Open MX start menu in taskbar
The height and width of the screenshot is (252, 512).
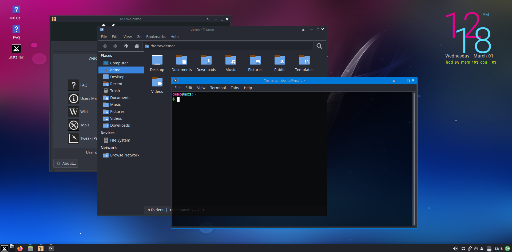(x=4, y=248)
